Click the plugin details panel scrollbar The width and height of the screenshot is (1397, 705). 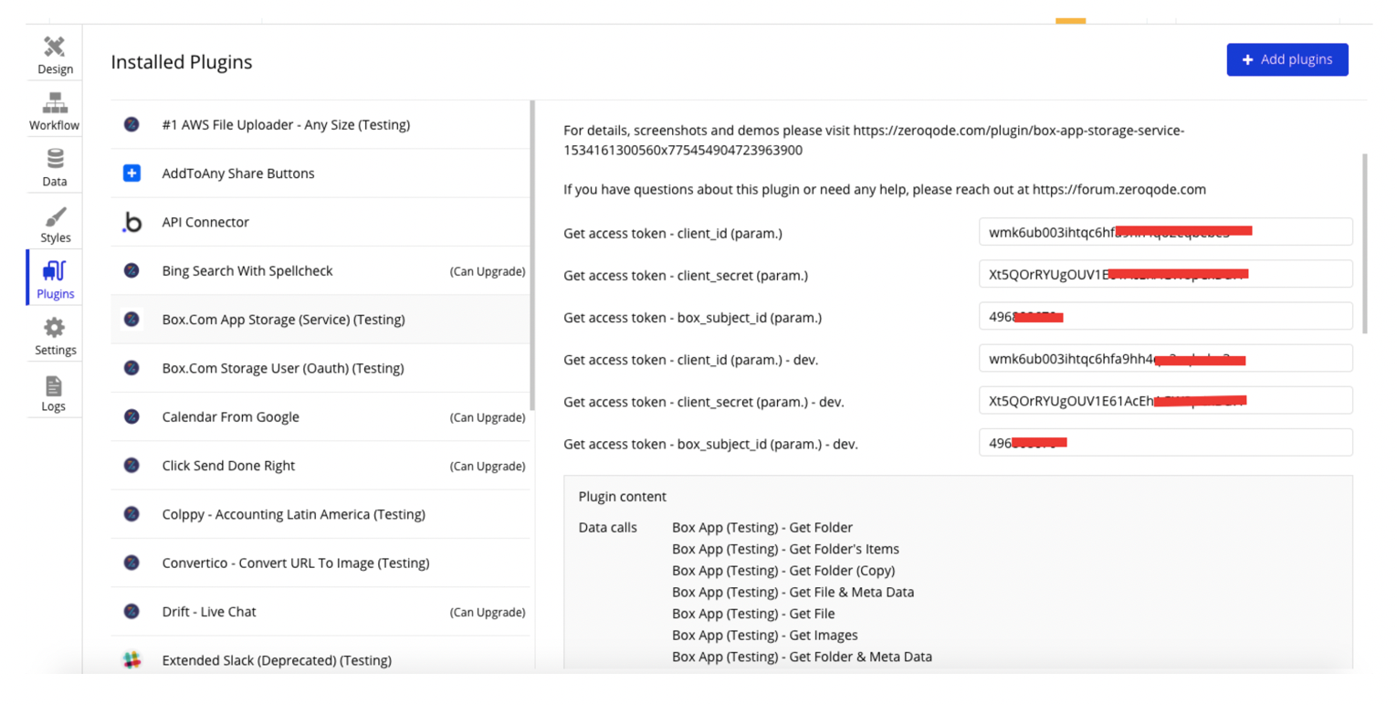(1365, 243)
